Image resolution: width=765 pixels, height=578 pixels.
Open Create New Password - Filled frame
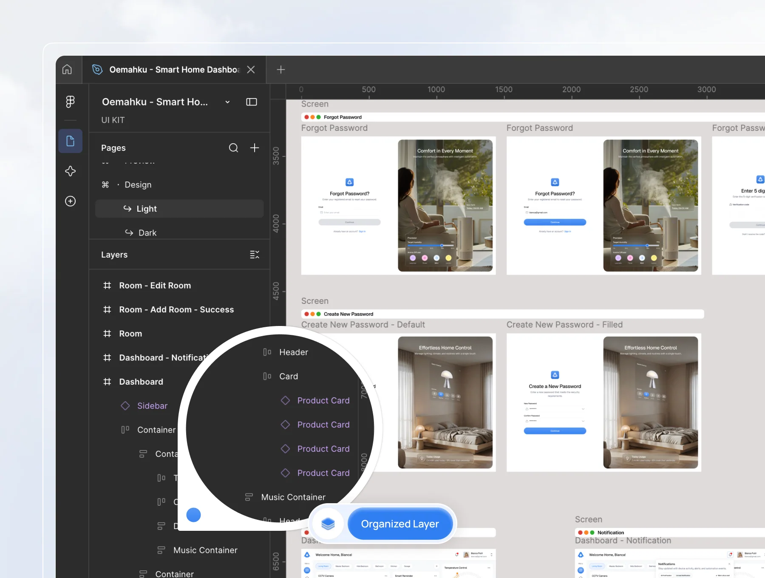(603, 402)
